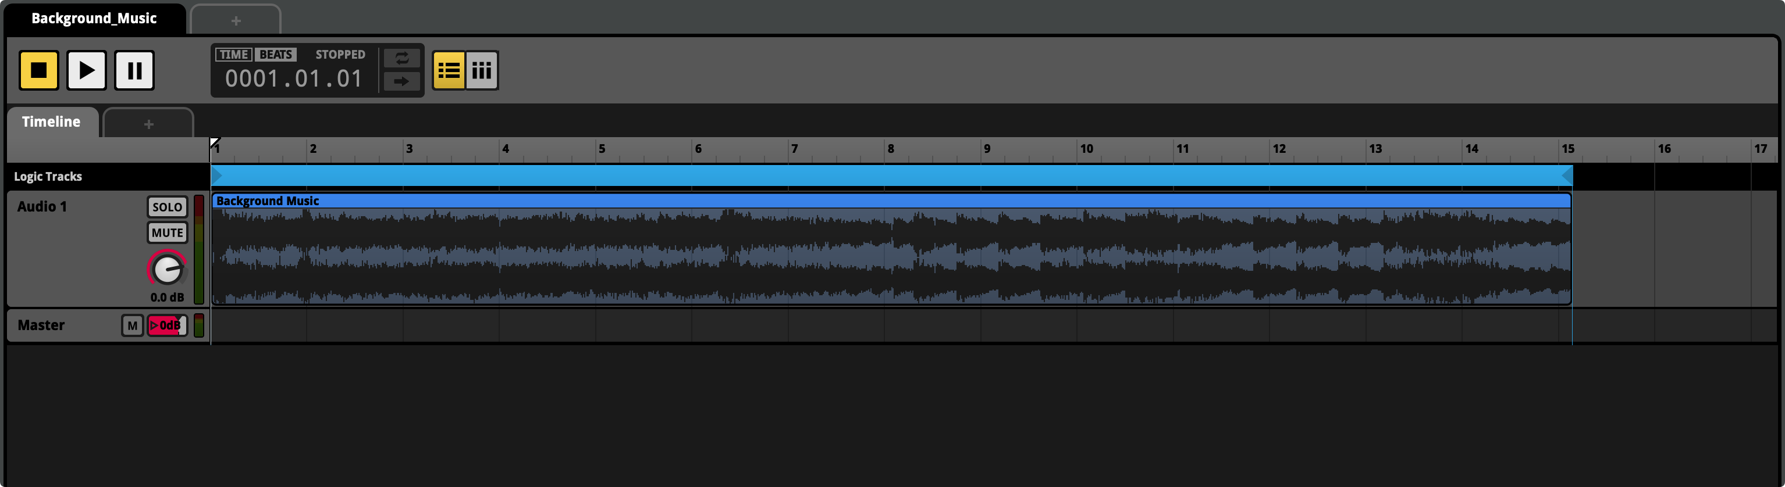
Task: Select the Background Music audio clip
Action: click(x=891, y=249)
